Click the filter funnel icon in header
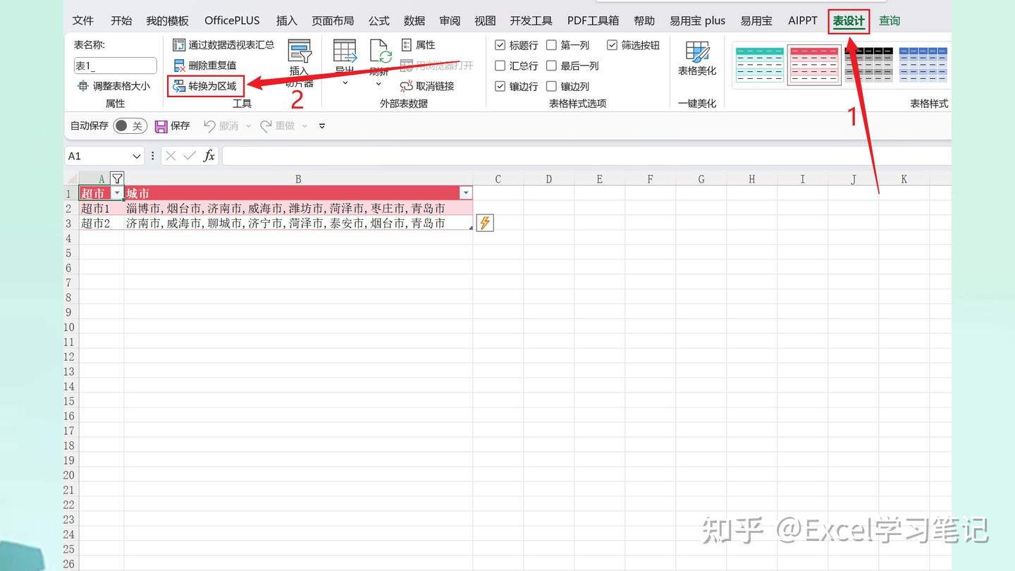This screenshot has width=1015, height=571. click(118, 178)
